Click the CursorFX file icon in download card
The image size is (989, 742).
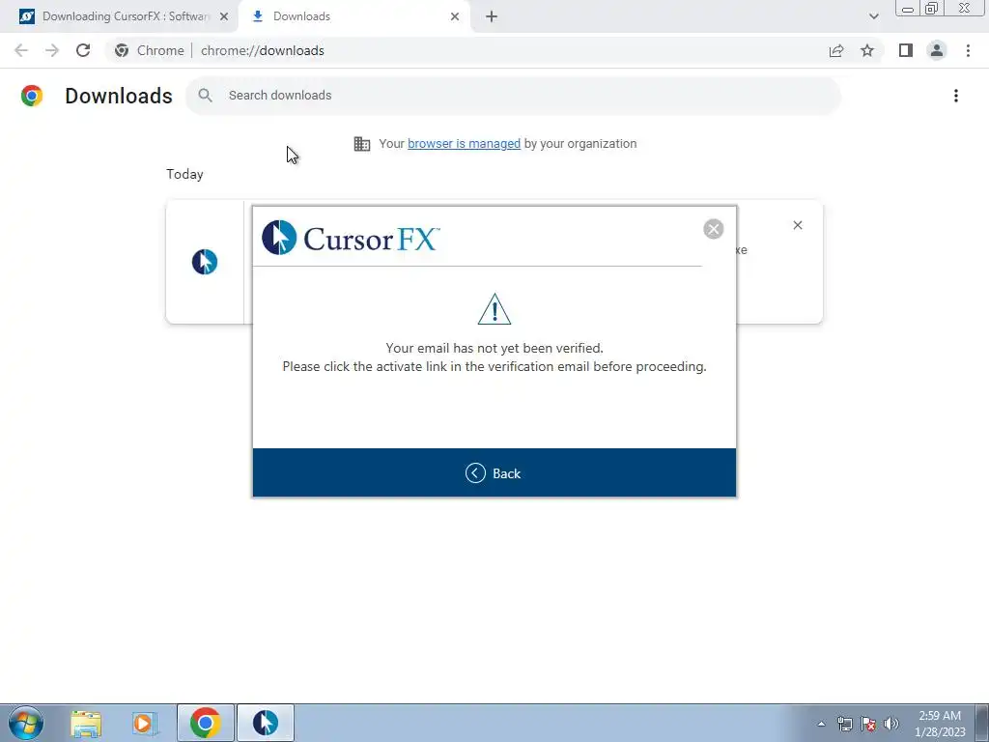click(x=205, y=262)
